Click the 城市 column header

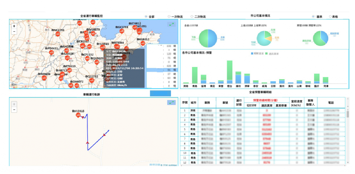(x=193, y=103)
